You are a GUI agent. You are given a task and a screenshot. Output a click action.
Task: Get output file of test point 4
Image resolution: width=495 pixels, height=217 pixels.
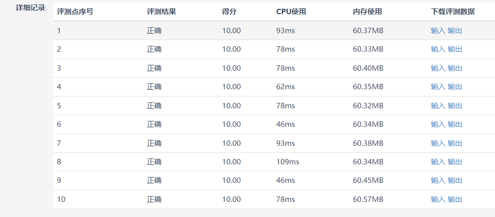[x=455, y=87]
